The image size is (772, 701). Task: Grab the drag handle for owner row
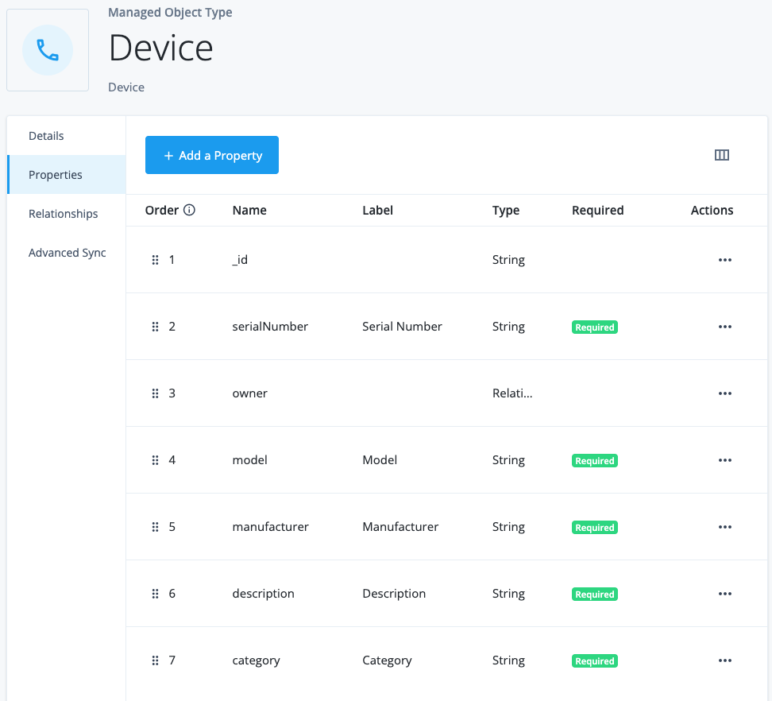coord(155,393)
